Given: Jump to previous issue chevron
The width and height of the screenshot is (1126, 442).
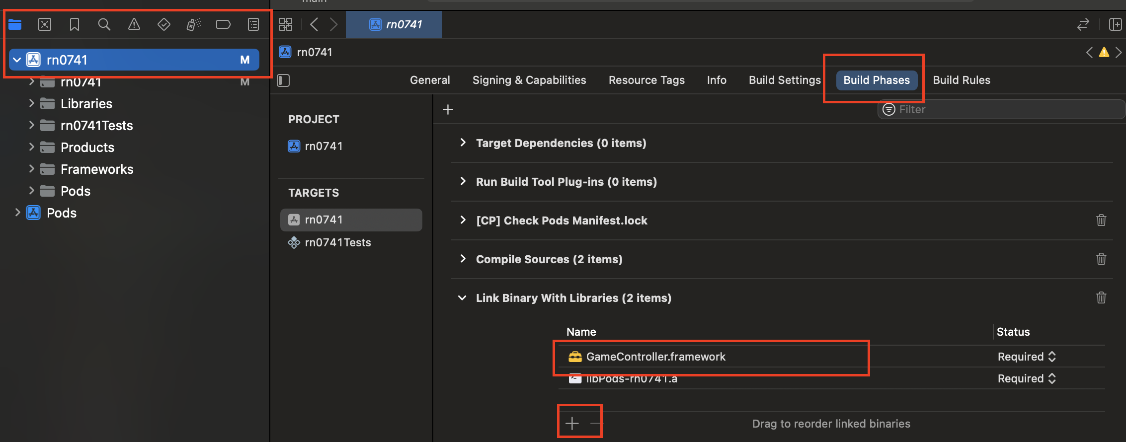Looking at the screenshot, I should [1089, 52].
